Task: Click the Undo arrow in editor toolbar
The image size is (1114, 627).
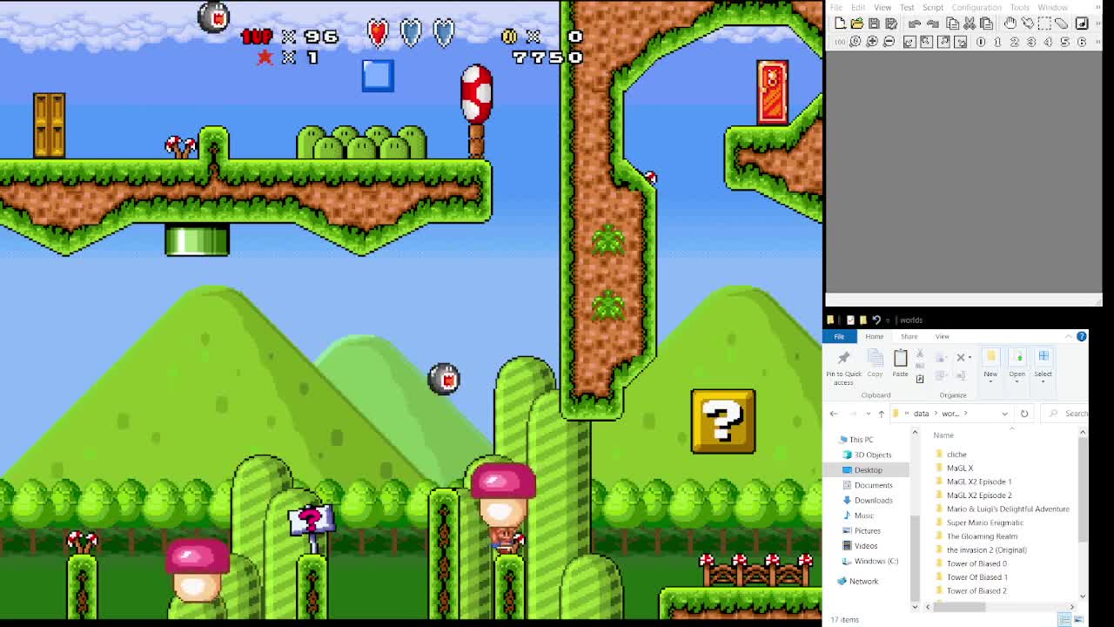Action: (915, 24)
